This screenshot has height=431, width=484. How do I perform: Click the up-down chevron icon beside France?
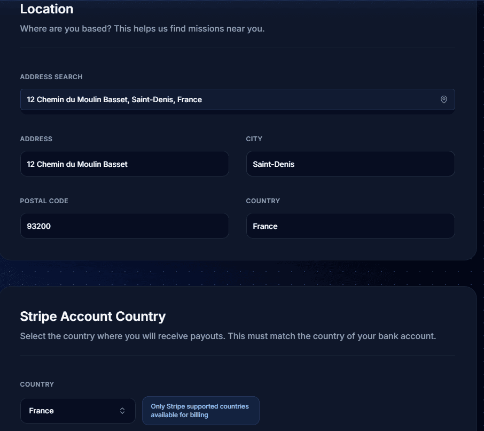pos(122,411)
